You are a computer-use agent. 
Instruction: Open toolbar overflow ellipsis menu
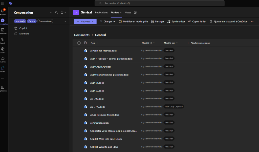(252, 22)
